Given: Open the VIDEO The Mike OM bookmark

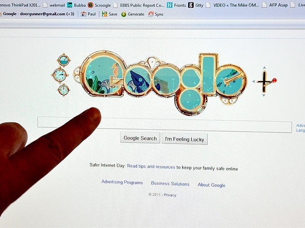Looking at the screenshot, I should click(x=233, y=5).
